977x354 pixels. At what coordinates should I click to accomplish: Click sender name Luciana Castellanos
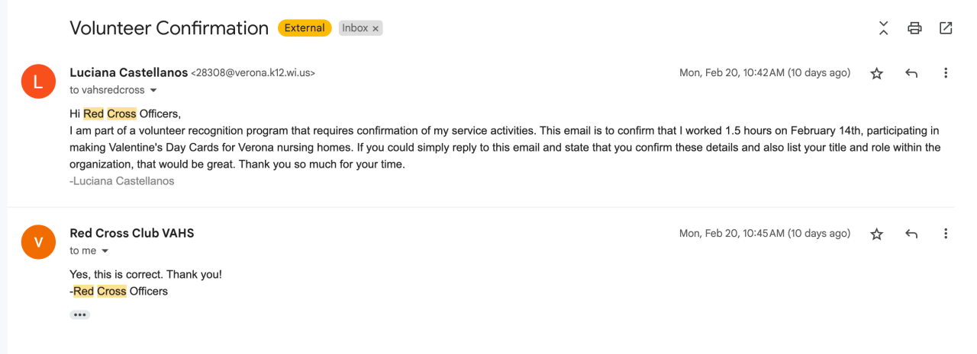[128, 73]
